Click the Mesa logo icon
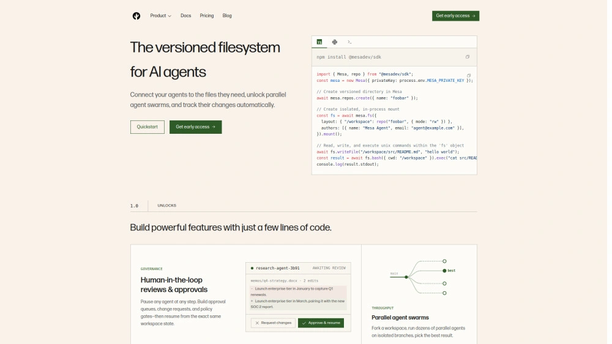The height and width of the screenshot is (344, 612). 136,16
